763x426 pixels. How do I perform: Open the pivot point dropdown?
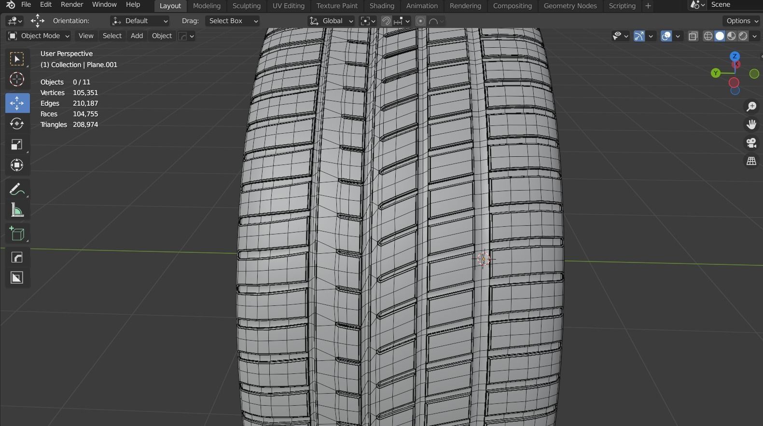click(x=368, y=21)
